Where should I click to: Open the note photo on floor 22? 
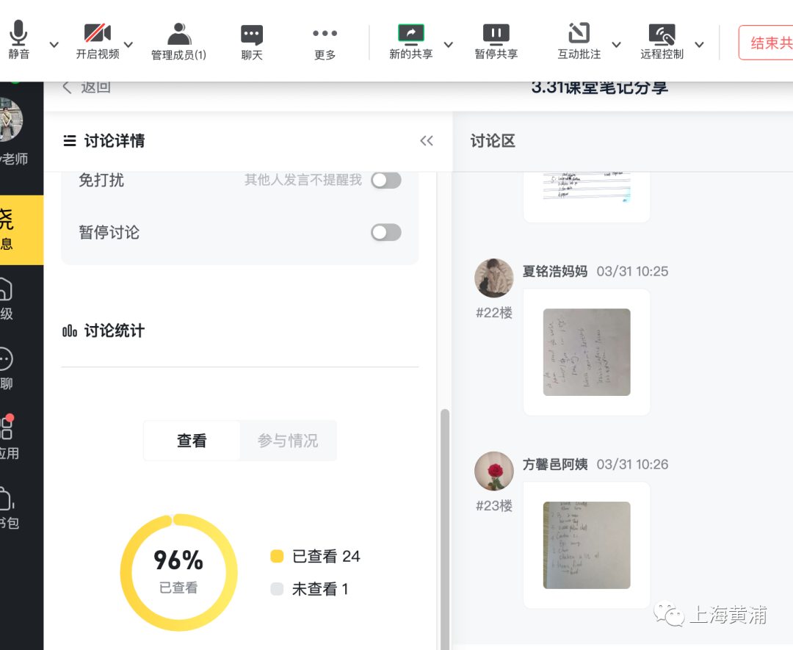pyautogui.click(x=587, y=352)
